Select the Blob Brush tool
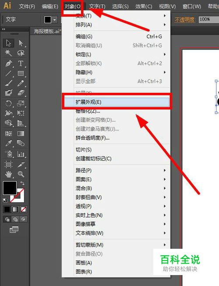The width and height of the screenshot is (219, 286). (8, 93)
